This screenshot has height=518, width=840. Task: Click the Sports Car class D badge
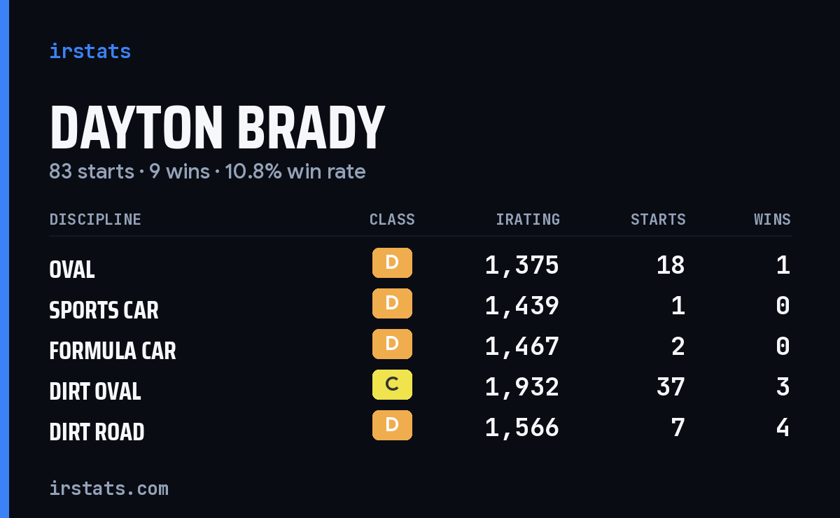tap(392, 304)
